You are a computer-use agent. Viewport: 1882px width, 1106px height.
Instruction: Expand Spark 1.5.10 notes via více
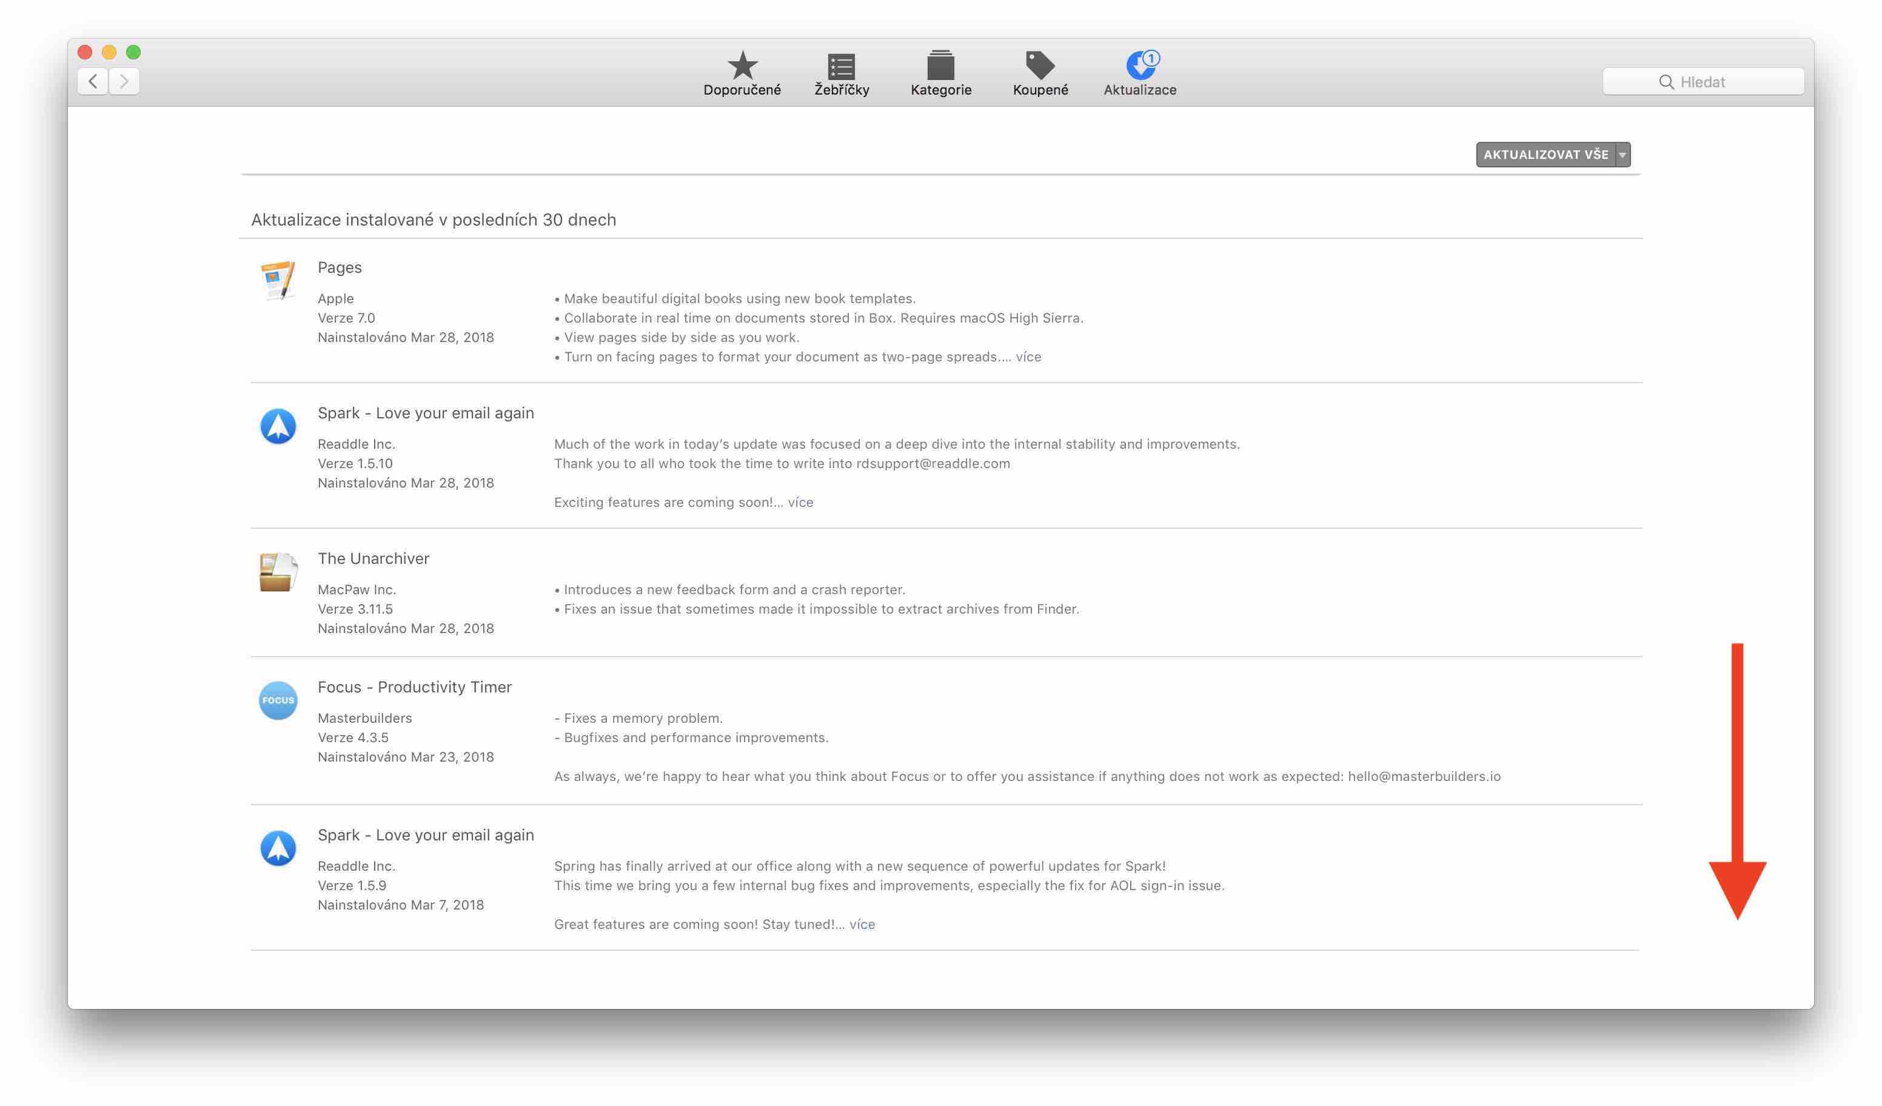click(x=800, y=503)
